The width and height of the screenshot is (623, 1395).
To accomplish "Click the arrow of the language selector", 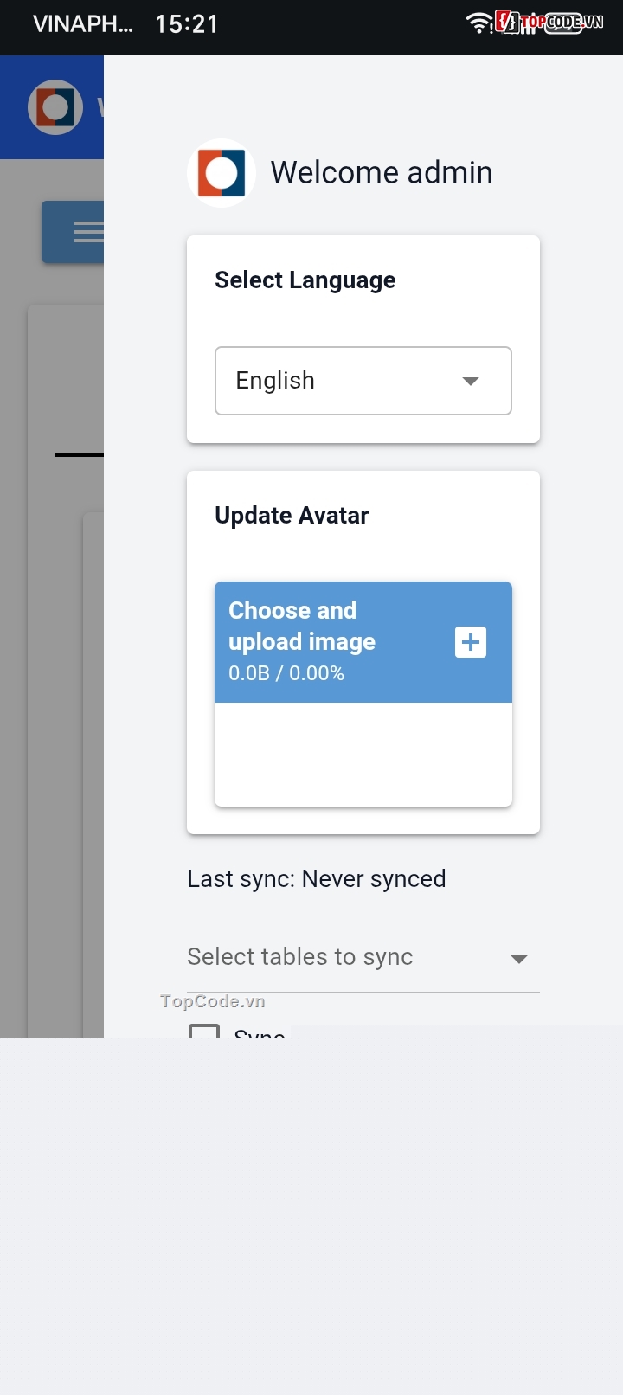I will (471, 381).
